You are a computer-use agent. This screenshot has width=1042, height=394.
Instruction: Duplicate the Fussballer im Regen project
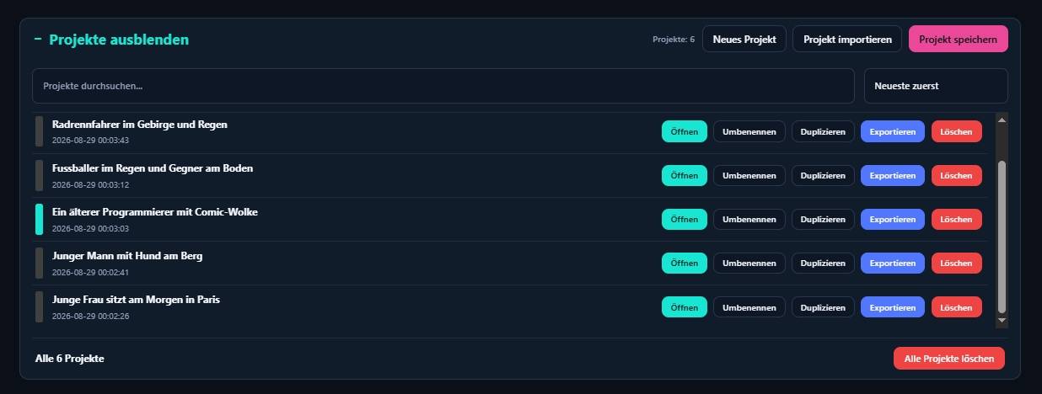823,175
